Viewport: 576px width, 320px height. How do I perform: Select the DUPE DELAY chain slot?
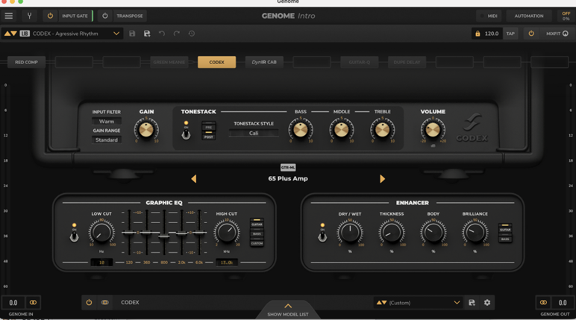pyautogui.click(x=407, y=62)
